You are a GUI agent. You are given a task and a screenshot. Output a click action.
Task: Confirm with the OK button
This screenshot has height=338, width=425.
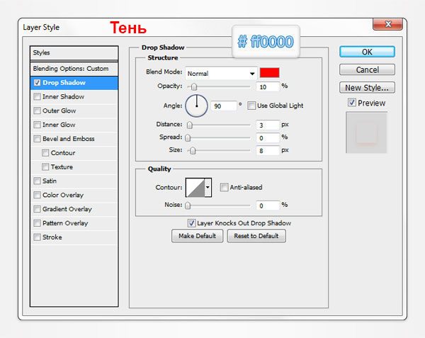click(x=367, y=52)
